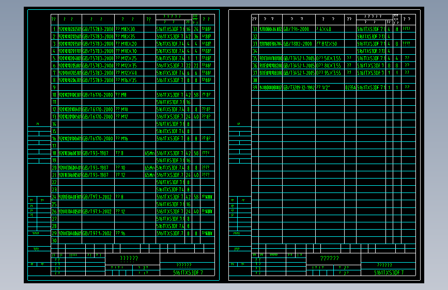448x290 pixels.
Task: Select the Q235A material cell
Action: 350,87
